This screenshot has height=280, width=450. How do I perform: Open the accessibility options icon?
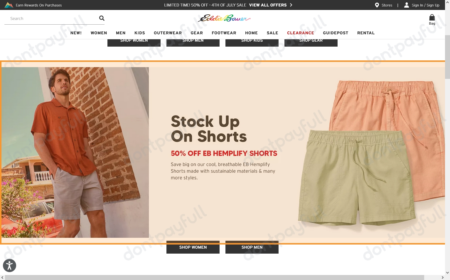tap(9, 265)
